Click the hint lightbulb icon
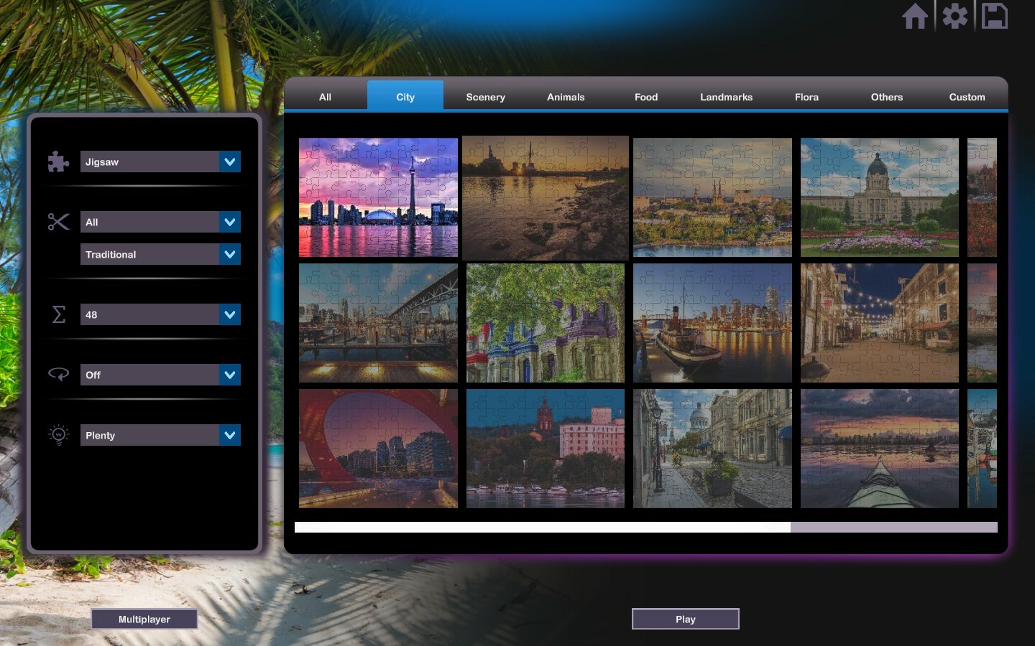This screenshot has width=1035, height=646. tap(57, 434)
